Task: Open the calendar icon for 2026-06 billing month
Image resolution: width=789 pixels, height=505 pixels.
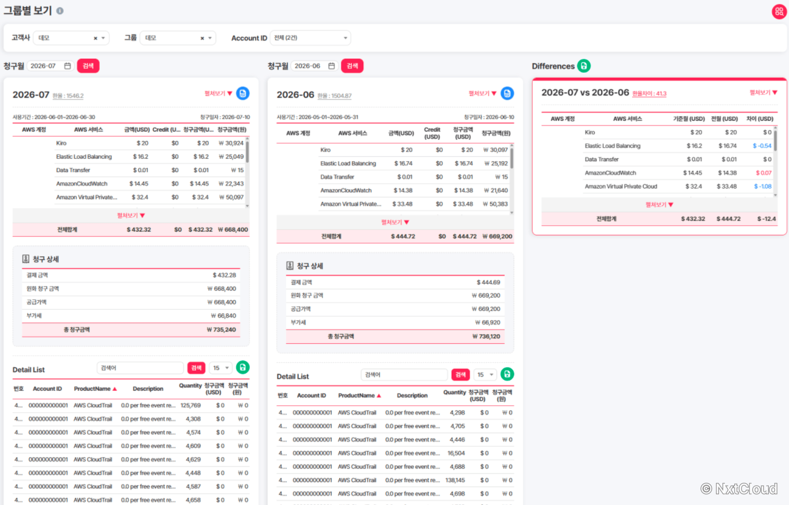Action: point(331,66)
